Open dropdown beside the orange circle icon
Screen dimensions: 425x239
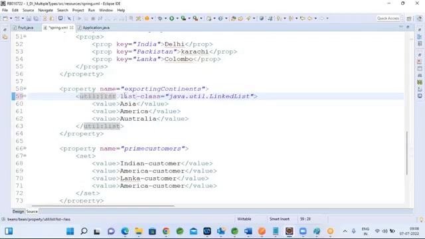tap(152, 19)
